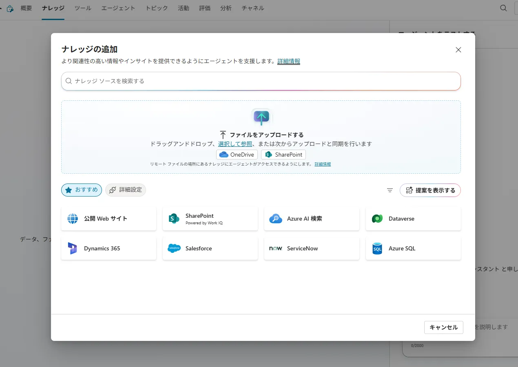The width and height of the screenshot is (518, 367).
Task: Switch to the 活動 tab
Action: pyautogui.click(x=184, y=8)
